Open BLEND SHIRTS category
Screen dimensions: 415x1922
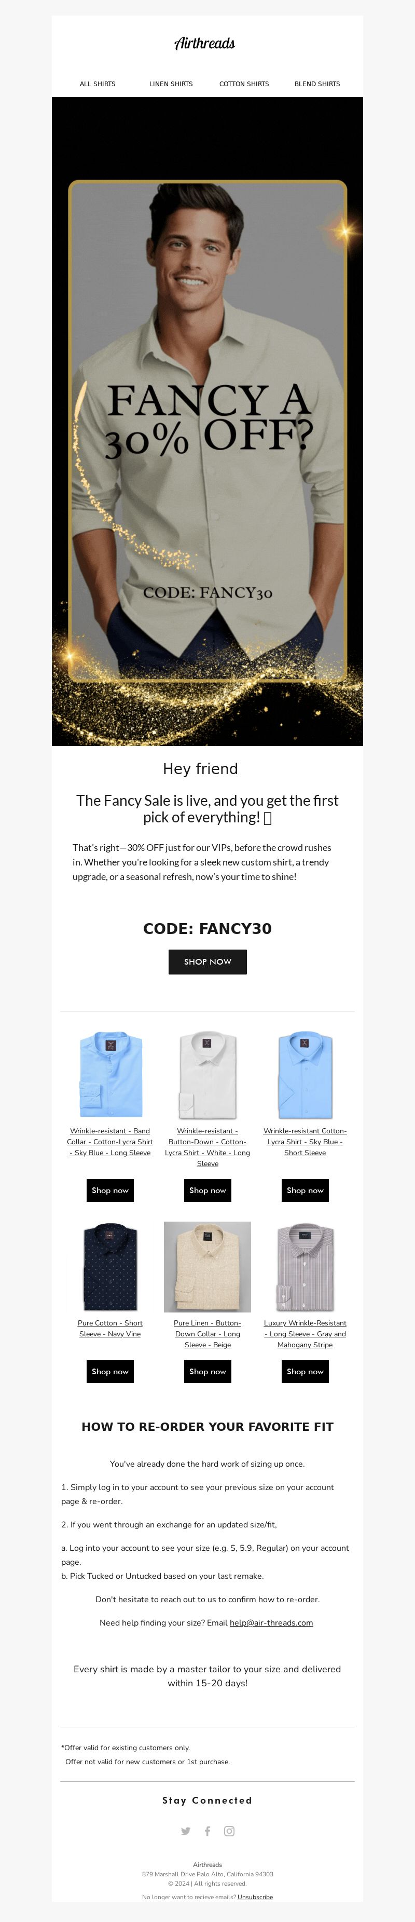pos(317,84)
